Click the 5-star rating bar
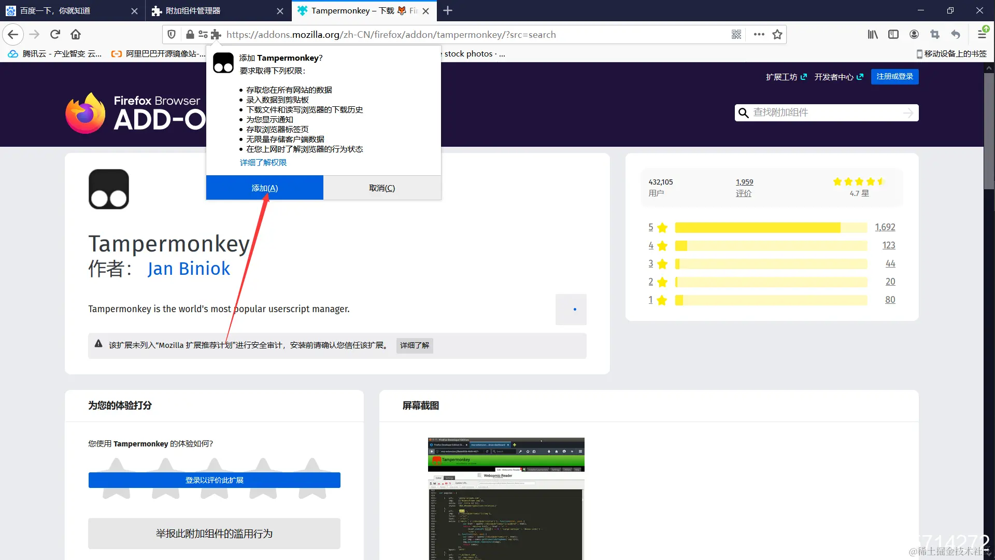 (x=771, y=227)
